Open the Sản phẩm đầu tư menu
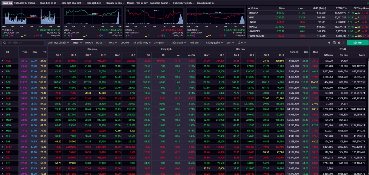Screen dimensions: 369x175 [160, 3]
